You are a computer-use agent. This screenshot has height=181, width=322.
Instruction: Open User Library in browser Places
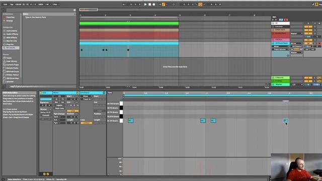[12, 61]
